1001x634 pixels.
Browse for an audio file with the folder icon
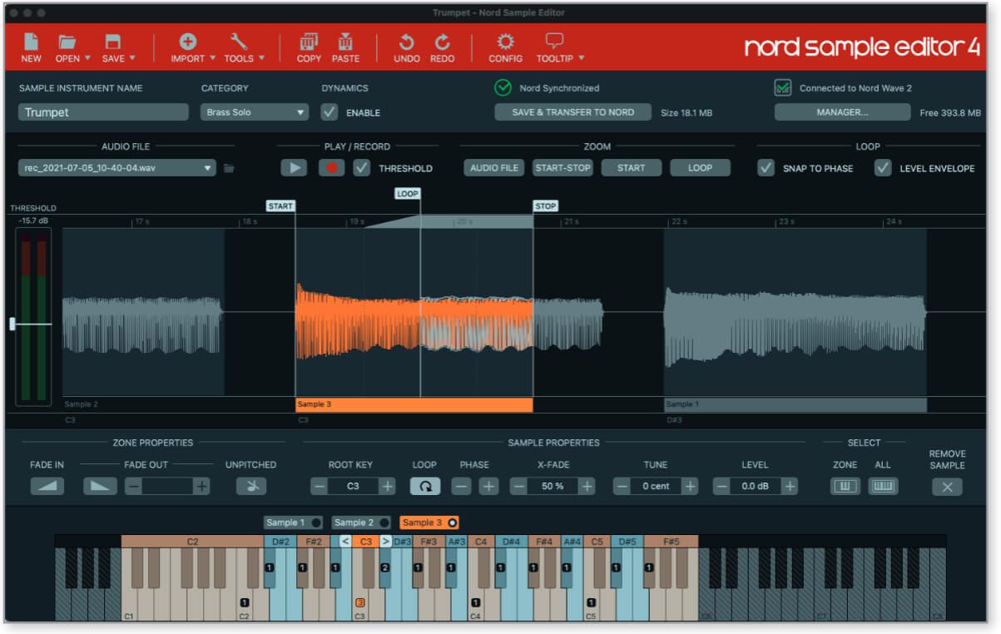[229, 169]
